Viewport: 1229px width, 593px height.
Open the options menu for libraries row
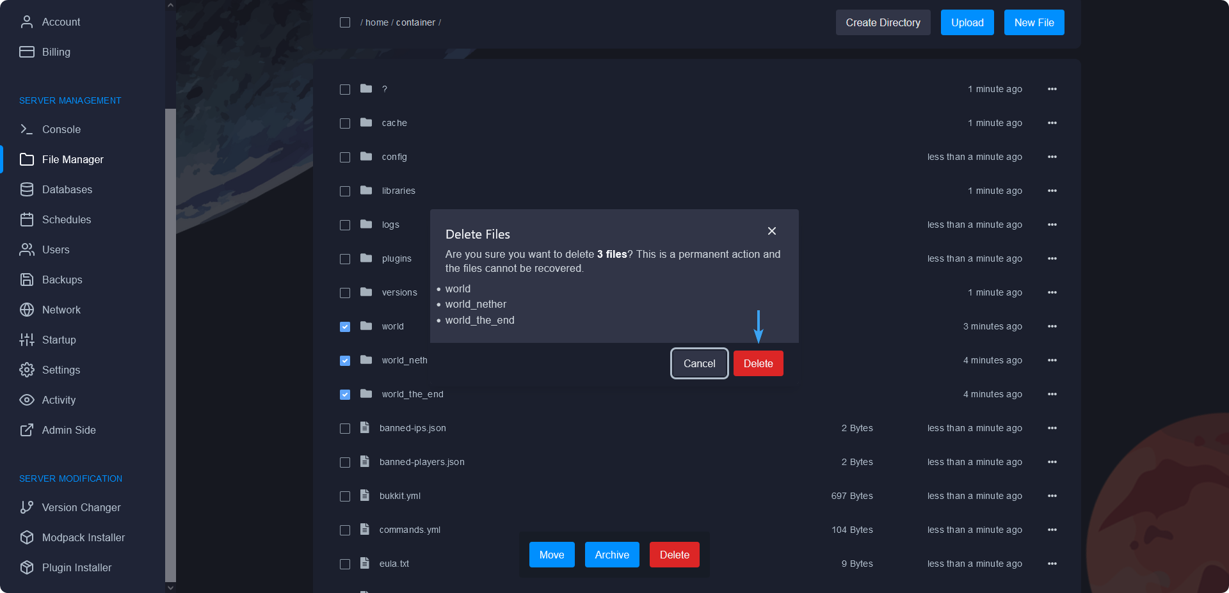pos(1052,191)
